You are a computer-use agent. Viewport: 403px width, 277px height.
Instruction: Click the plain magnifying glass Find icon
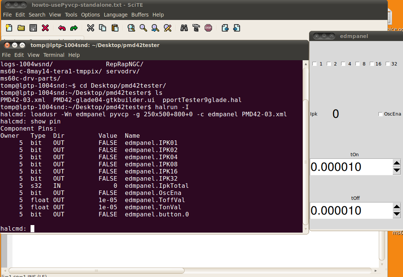pos(143,28)
